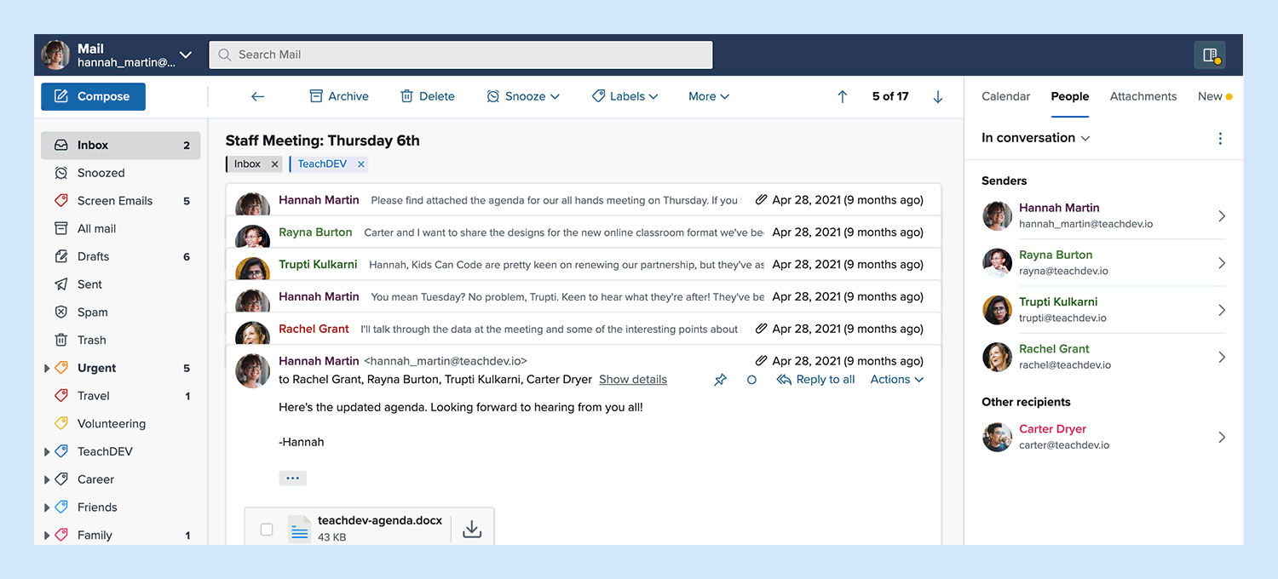This screenshot has width=1278, height=579.
Task: Toggle the unread circle marker on message
Action: click(x=751, y=381)
